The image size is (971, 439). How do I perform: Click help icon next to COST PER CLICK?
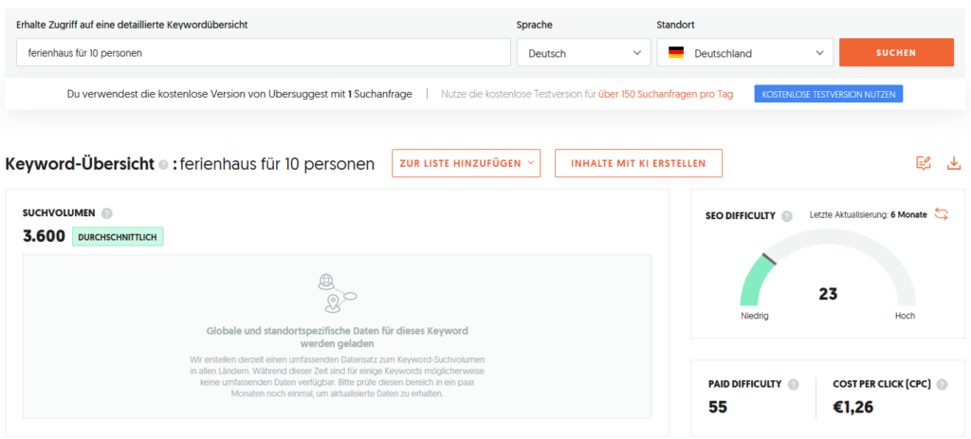click(x=942, y=385)
